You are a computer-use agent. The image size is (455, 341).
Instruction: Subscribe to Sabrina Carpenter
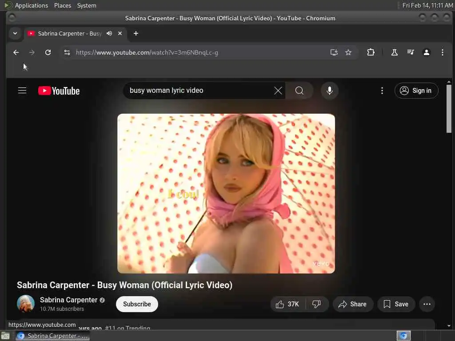137,304
